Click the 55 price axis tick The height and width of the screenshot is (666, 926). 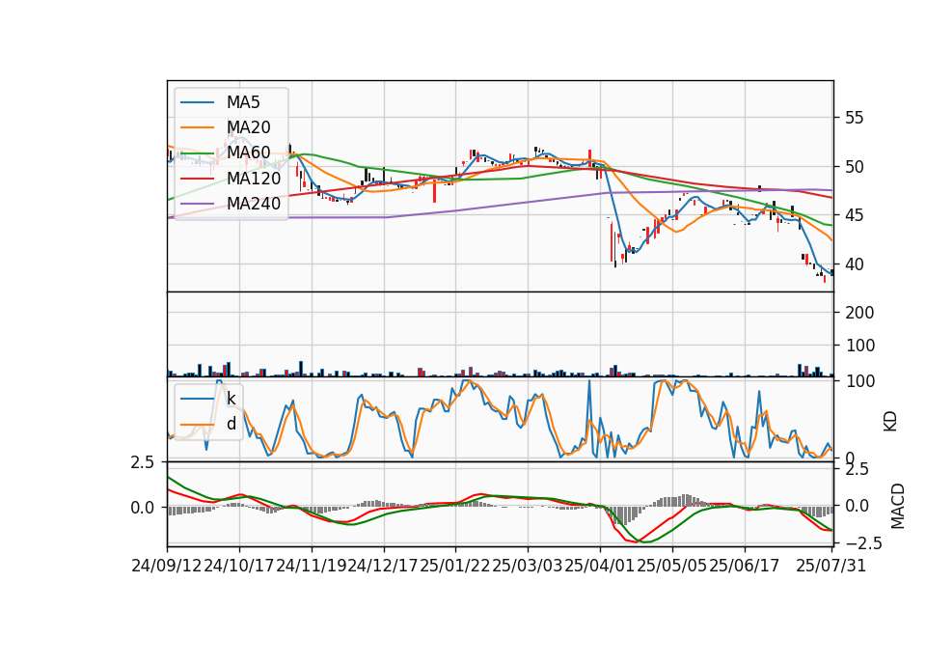[854, 118]
